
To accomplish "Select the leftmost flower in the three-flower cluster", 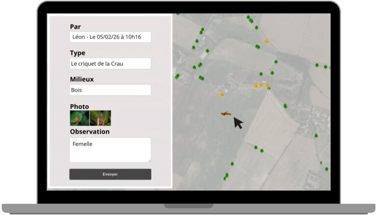I will coord(255,85).
